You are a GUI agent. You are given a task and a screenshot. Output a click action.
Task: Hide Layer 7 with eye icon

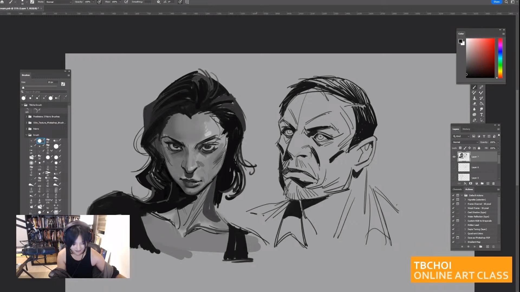tap(454, 157)
